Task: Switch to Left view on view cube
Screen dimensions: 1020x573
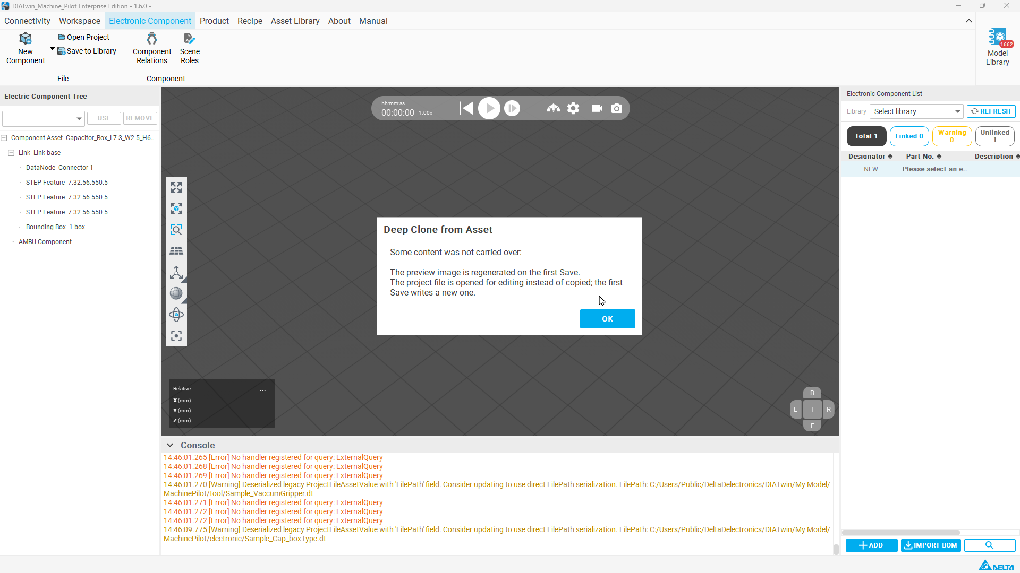Action: click(x=796, y=409)
